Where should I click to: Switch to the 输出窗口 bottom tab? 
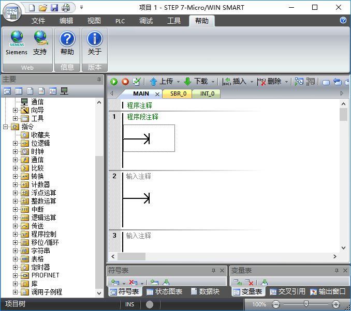(328, 291)
